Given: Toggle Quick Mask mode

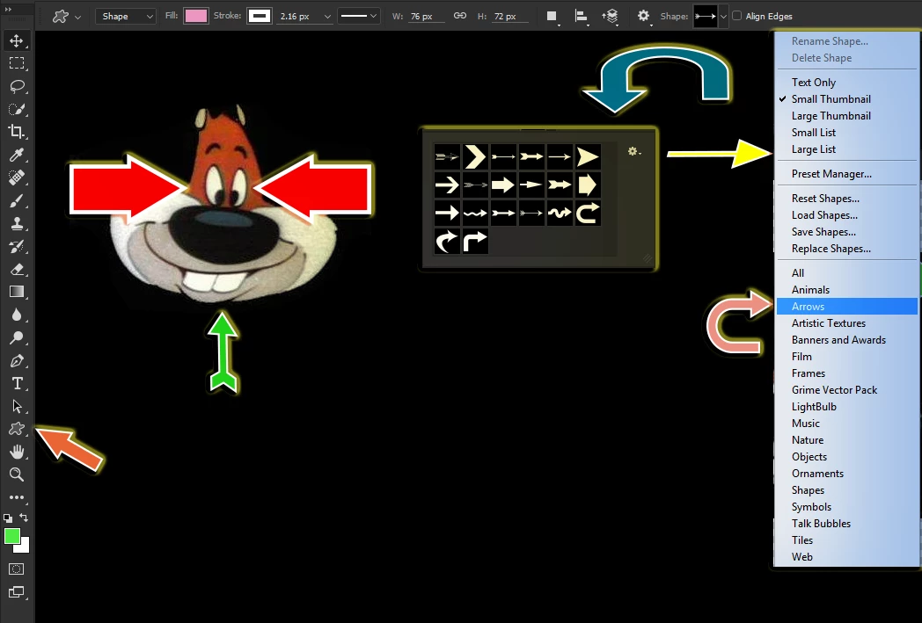Looking at the screenshot, I should 17,569.
